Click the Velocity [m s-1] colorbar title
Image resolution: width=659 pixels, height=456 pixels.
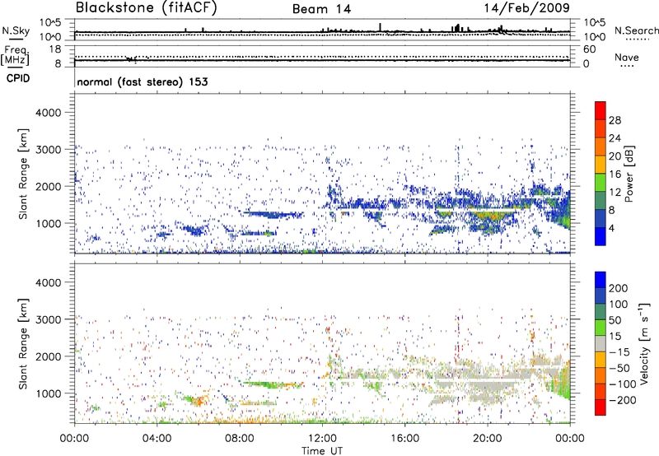coord(644,343)
